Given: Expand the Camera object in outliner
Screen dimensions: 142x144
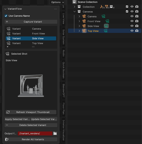Looking at the screenshot, I should tap(79, 16).
